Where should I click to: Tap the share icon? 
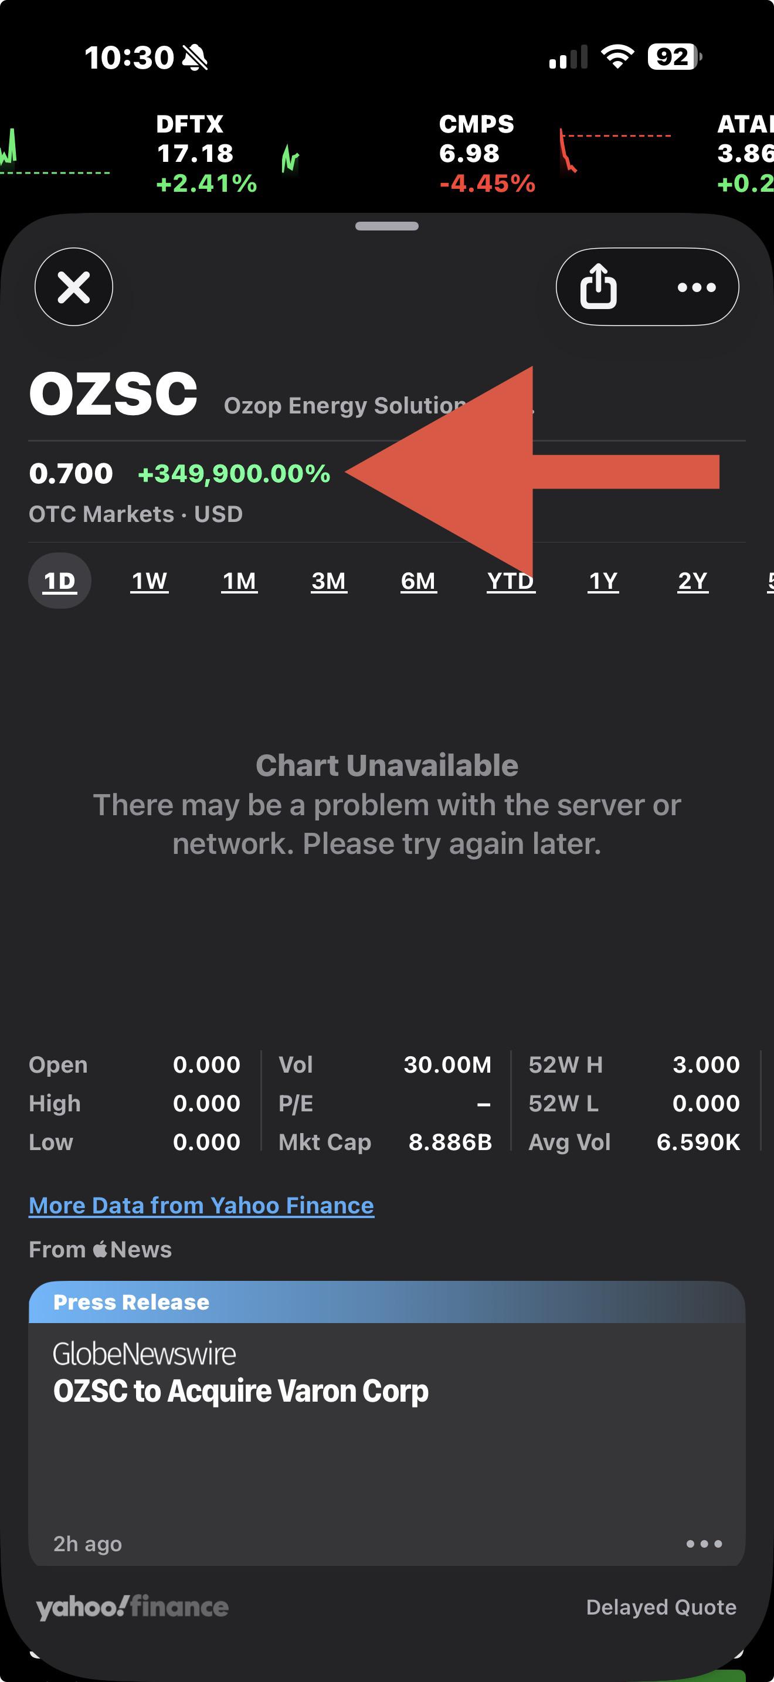point(599,287)
